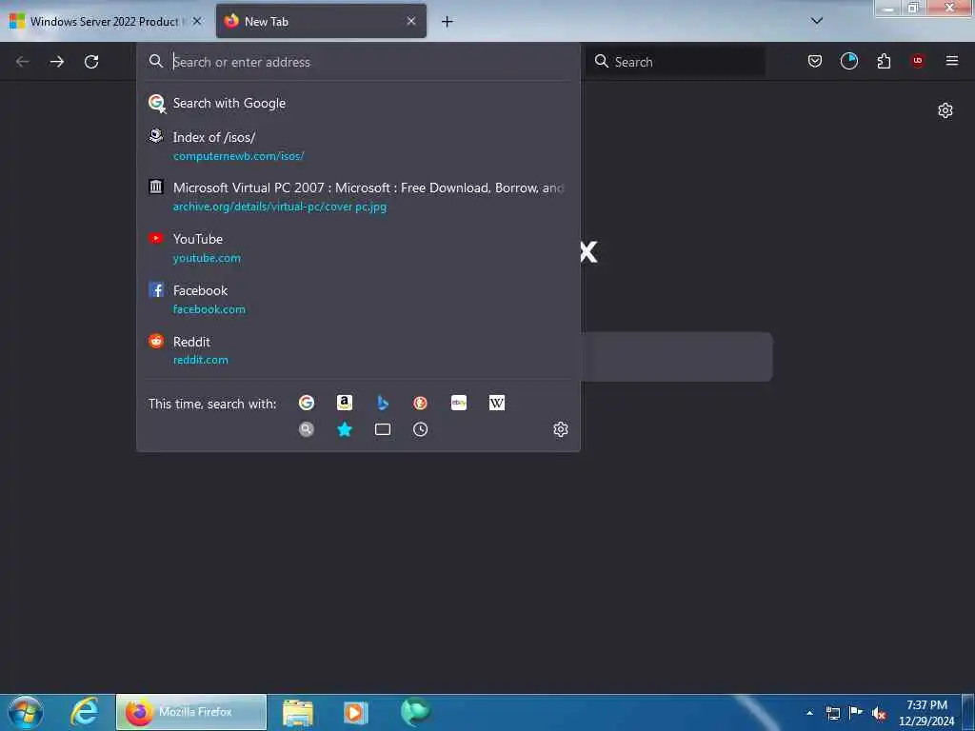
Task: Open search settings gear in the dropdown
Action: [561, 429]
